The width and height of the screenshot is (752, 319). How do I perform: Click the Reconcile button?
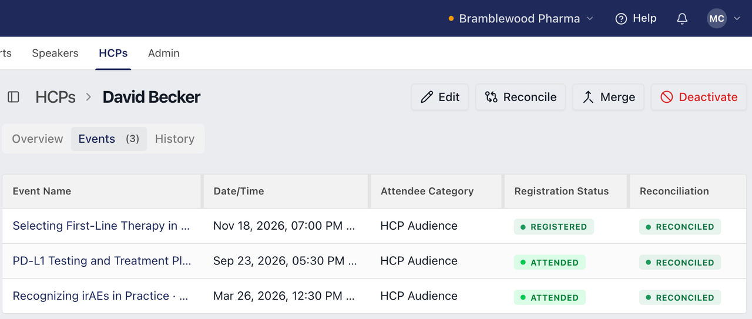[521, 97]
